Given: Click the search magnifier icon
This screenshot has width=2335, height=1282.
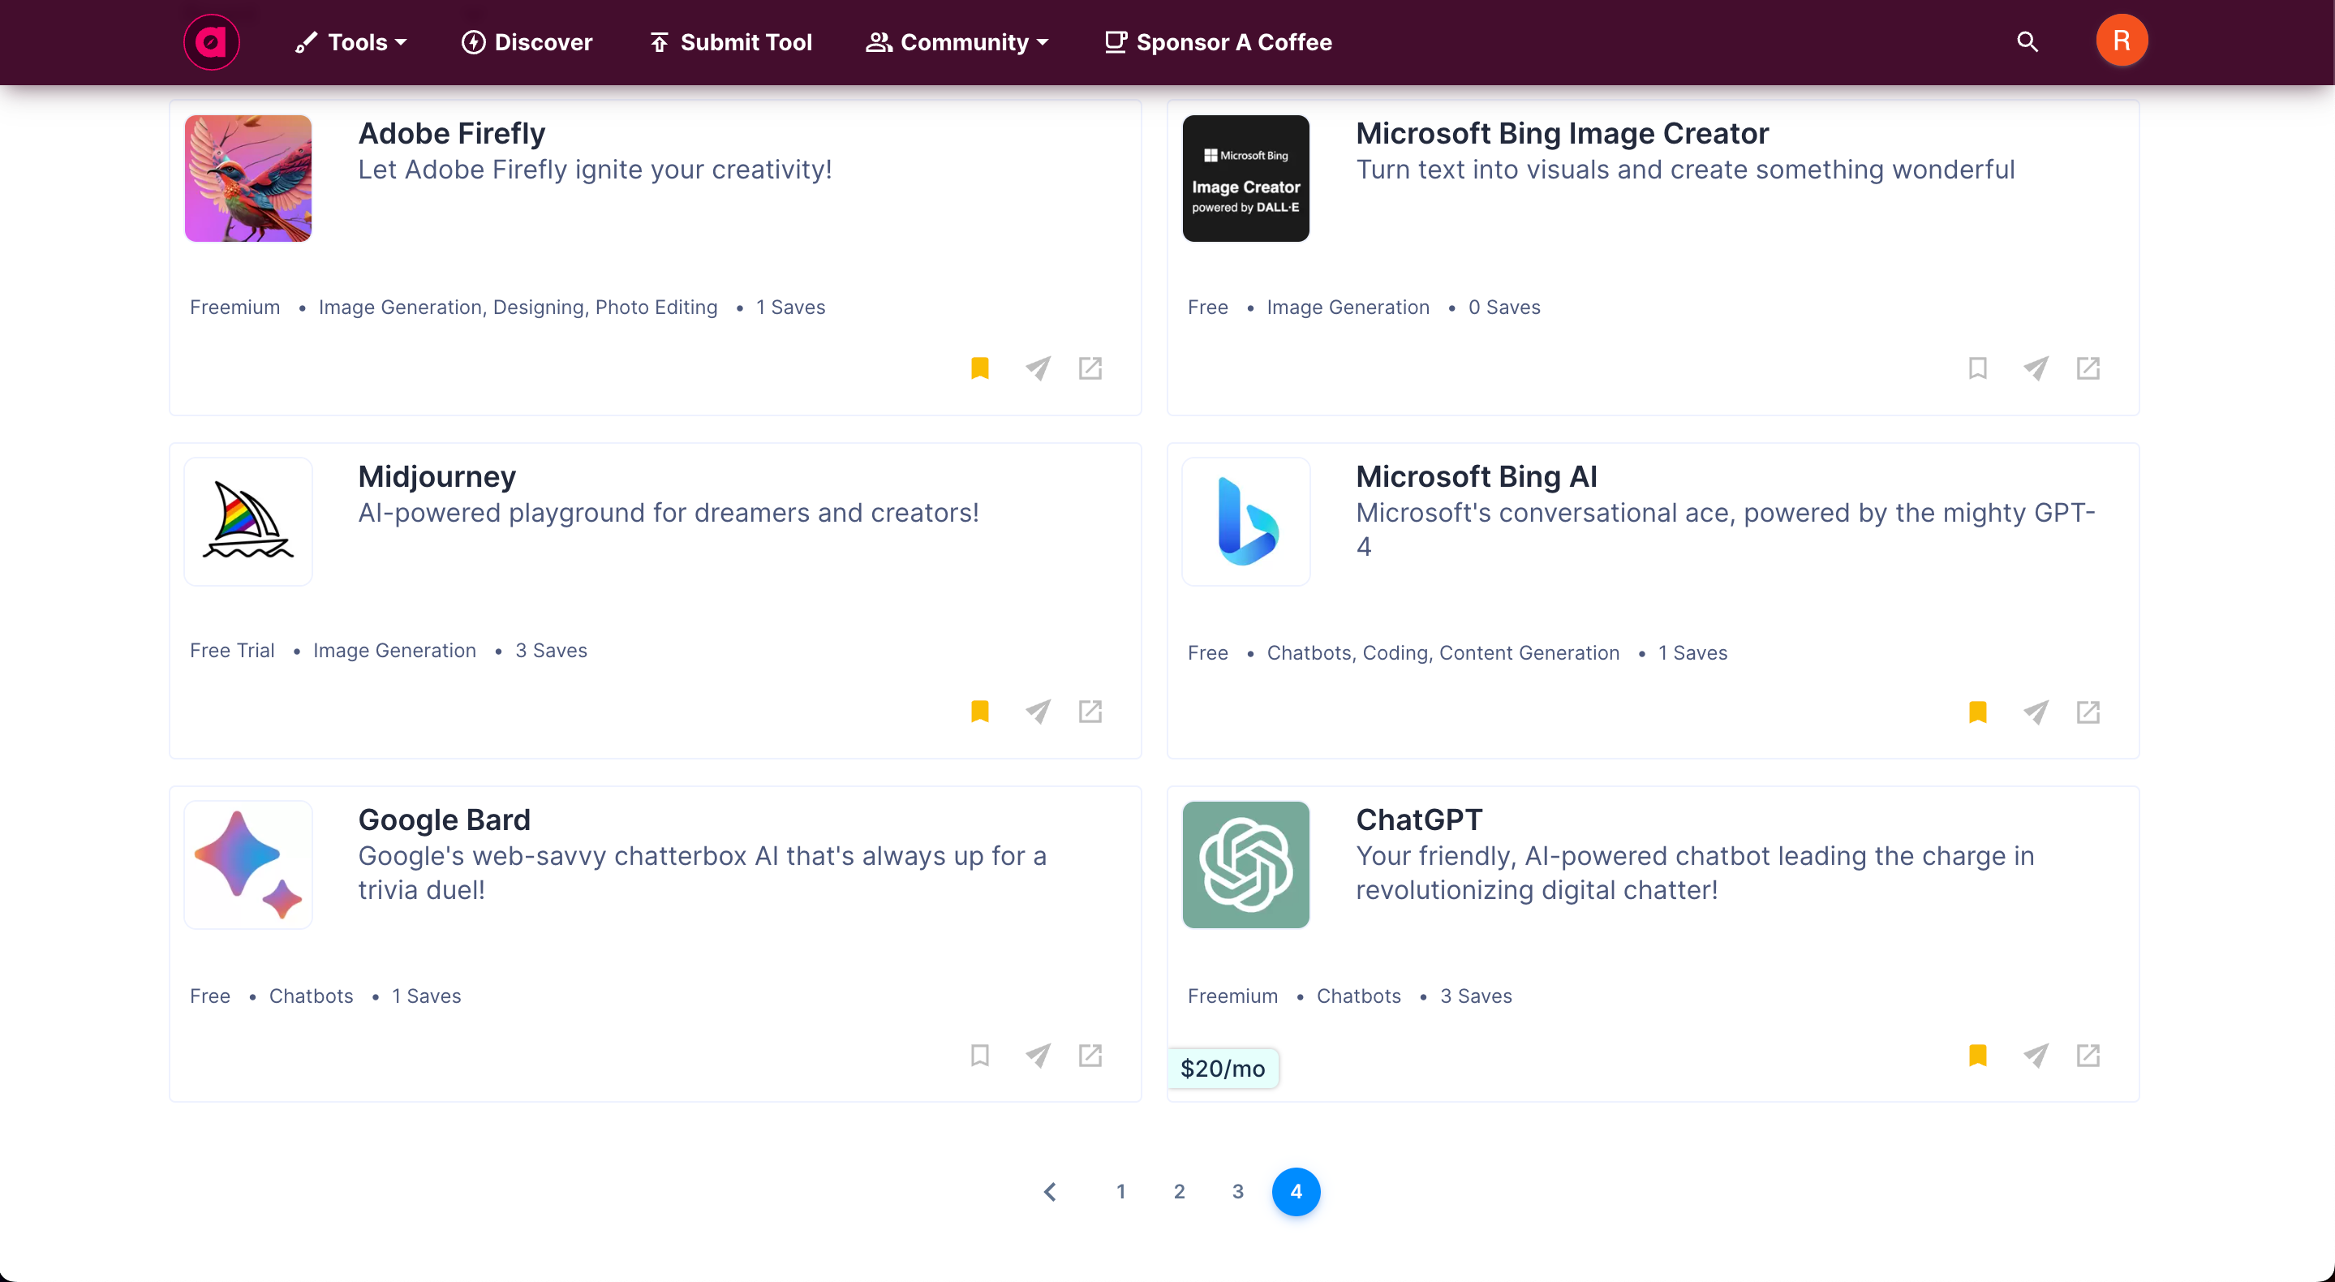Looking at the screenshot, I should tap(2027, 41).
